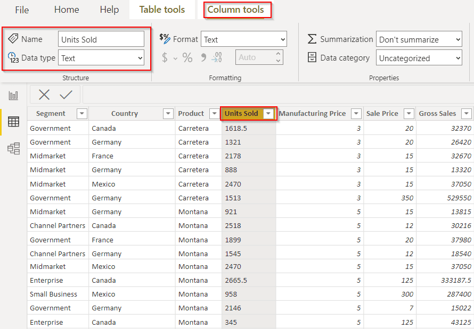Apply percentage format icon
The height and width of the screenshot is (329, 474).
[x=187, y=57]
